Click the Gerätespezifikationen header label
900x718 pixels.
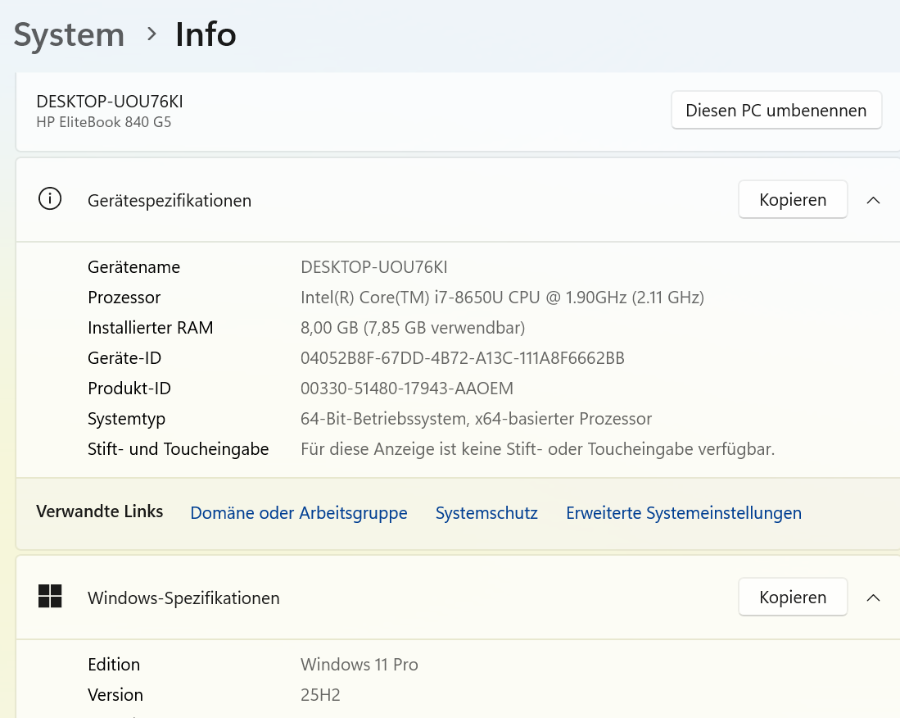tap(170, 201)
